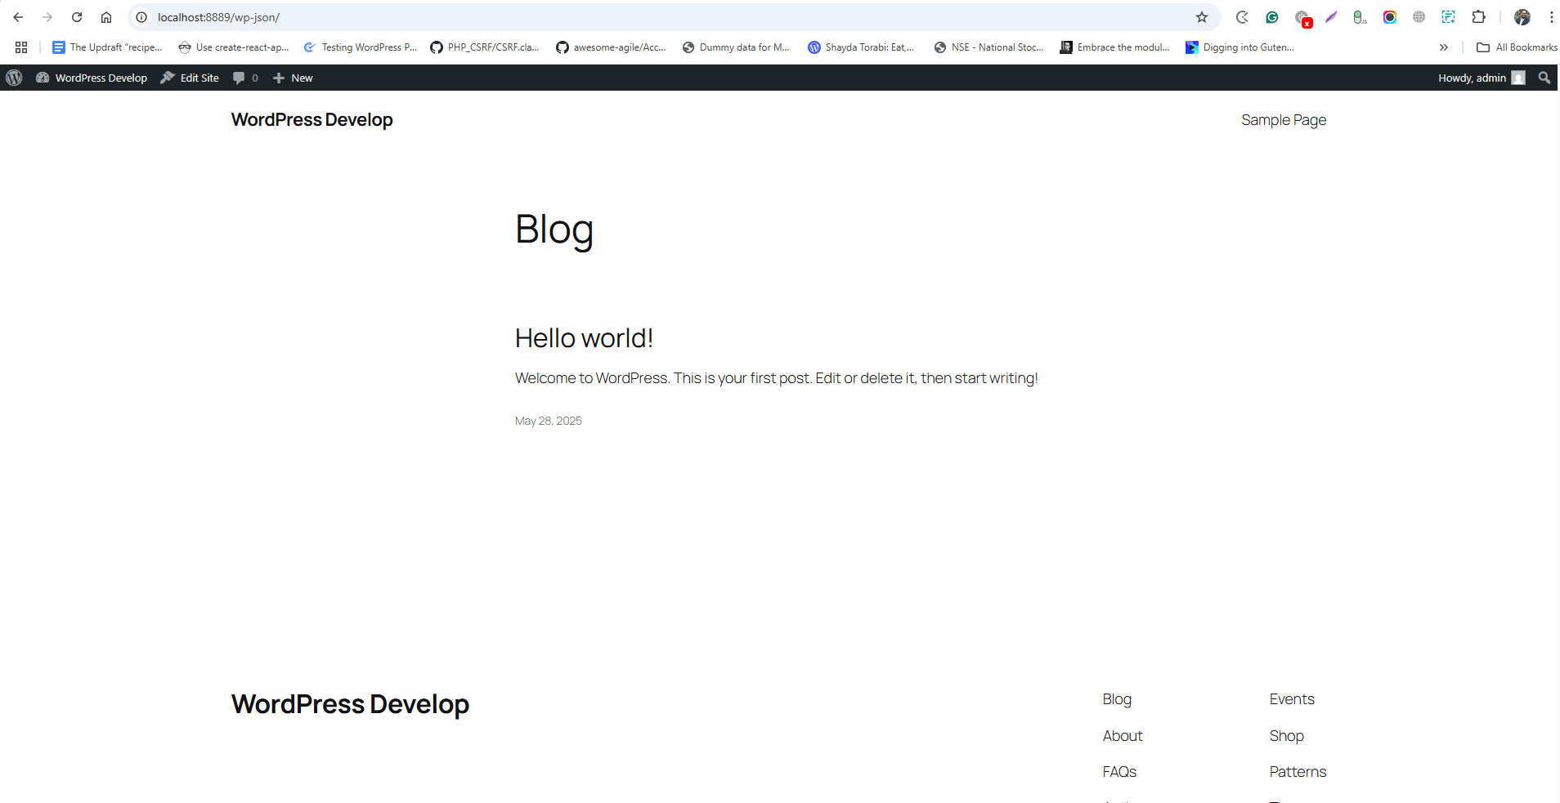Open the blue screenshot capture extension

[1449, 17]
